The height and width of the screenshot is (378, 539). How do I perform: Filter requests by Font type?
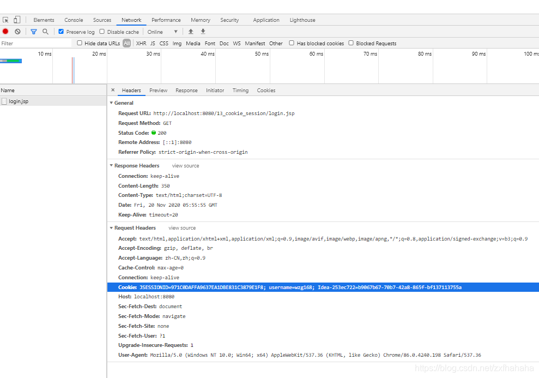pos(210,43)
